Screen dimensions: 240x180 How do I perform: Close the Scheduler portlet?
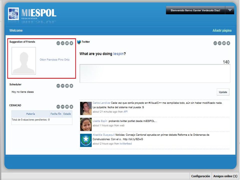(71, 86)
